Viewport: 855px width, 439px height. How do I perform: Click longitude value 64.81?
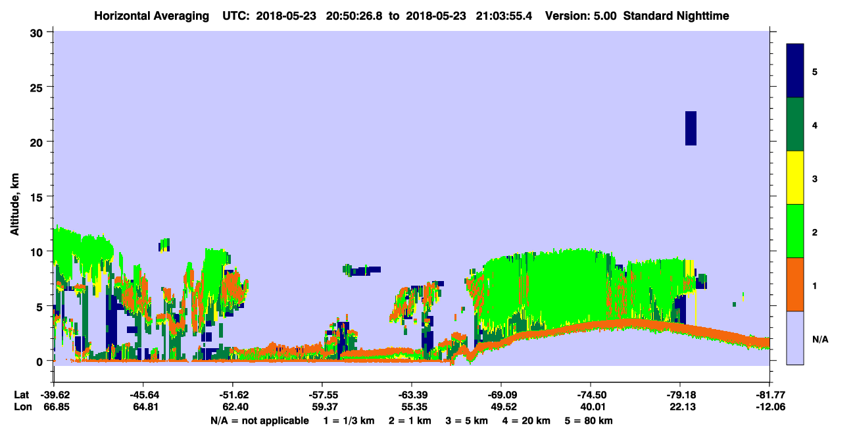click(x=145, y=407)
